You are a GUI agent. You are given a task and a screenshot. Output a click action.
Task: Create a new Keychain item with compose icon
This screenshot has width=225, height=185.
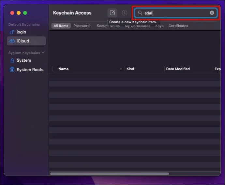click(x=112, y=13)
